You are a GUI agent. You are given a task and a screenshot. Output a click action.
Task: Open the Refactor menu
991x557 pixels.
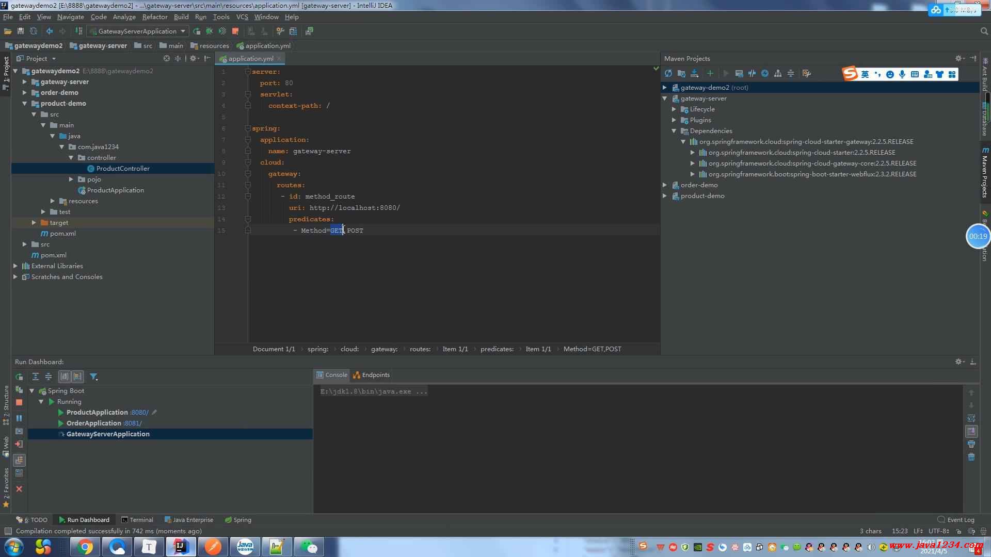155,17
